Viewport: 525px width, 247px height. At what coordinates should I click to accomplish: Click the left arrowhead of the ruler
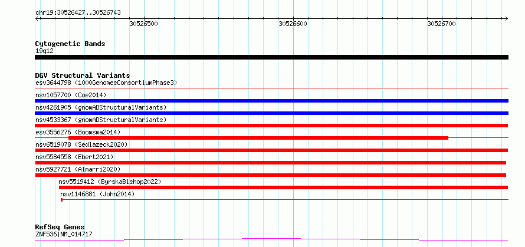37,18
